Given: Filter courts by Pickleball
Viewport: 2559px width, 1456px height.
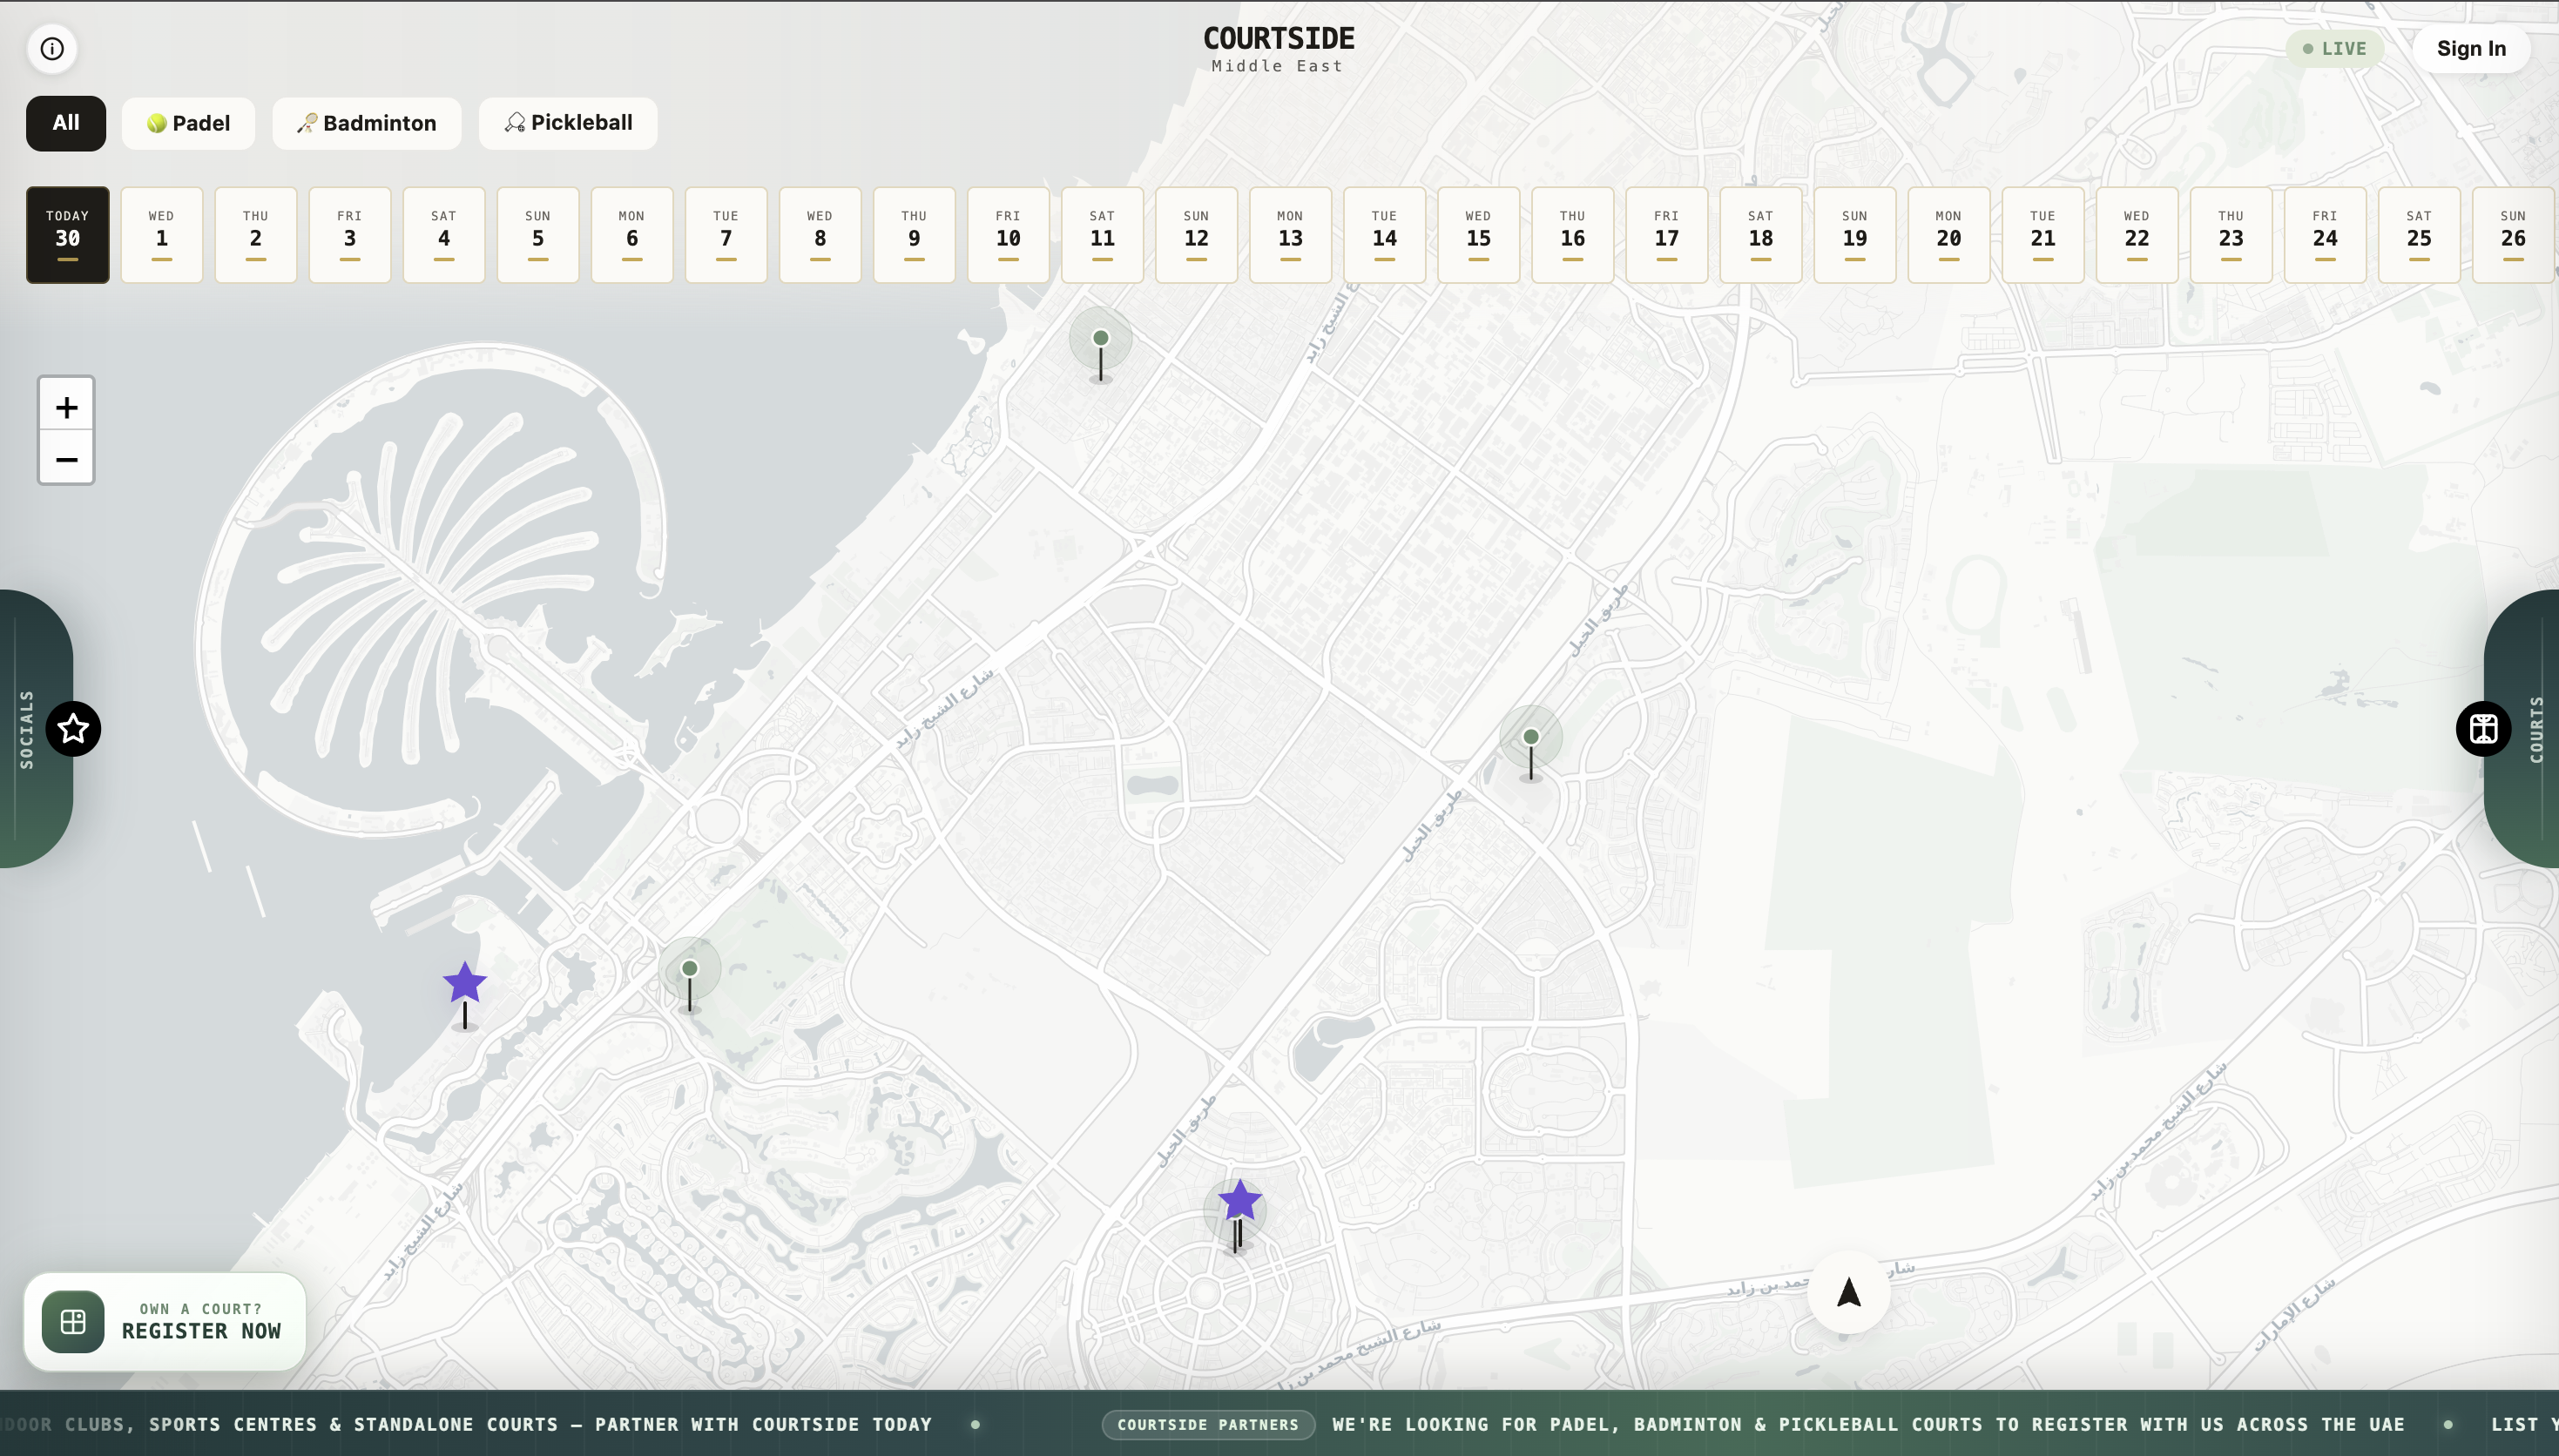Looking at the screenshot, I should pos(568,123).
